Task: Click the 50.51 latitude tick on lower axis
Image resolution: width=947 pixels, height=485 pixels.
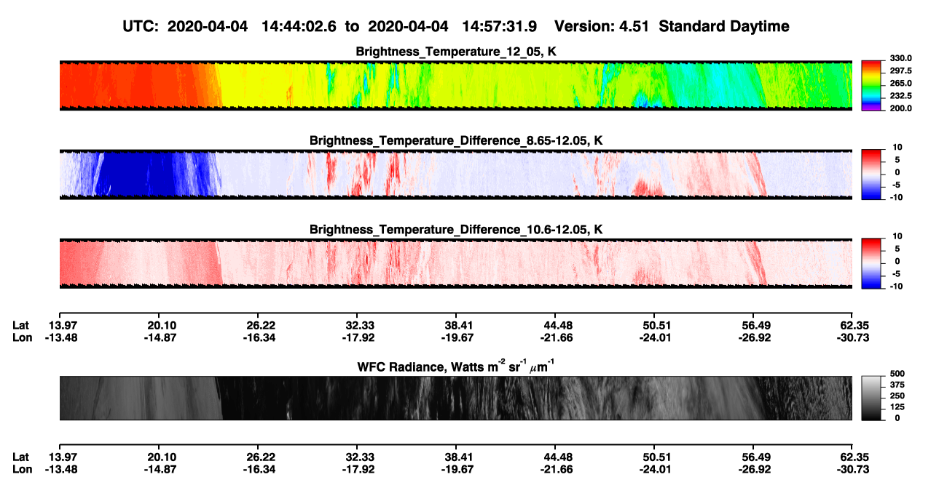Action: (654, 457)
